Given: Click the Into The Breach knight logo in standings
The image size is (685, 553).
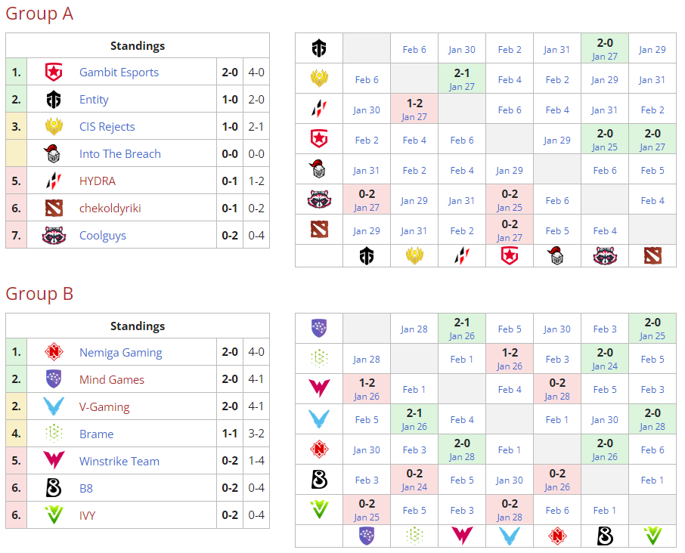Looking at the screenshot, I should [52, 154].
